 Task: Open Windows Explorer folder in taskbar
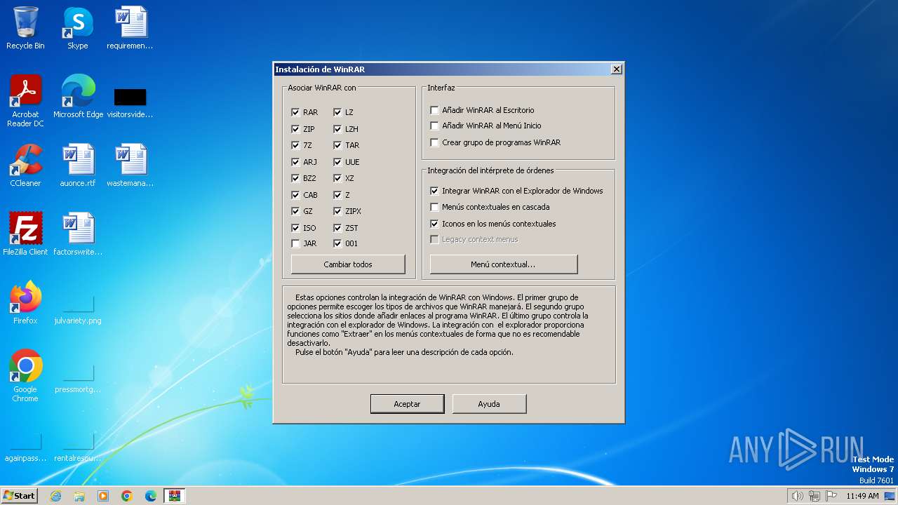point(79,496)
